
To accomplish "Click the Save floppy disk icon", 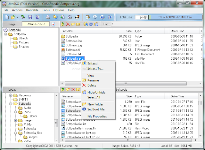I will pos(30,17).
